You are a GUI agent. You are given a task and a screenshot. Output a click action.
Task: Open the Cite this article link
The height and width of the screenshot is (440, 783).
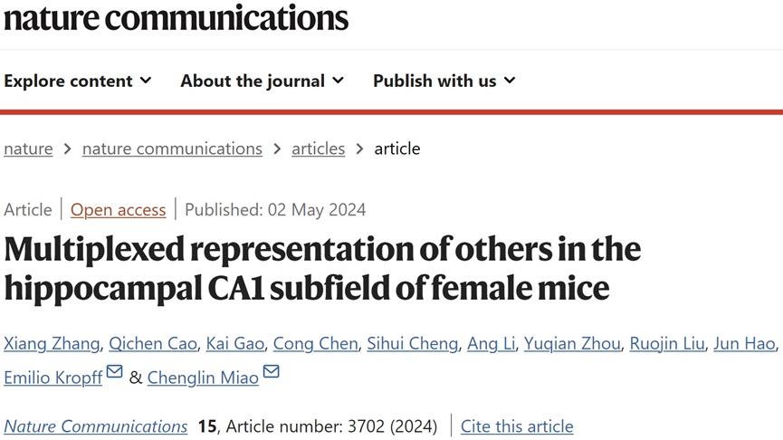517,426
